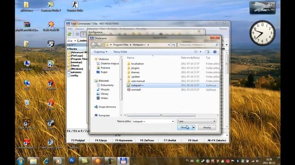Viewport: 295px width, 165px height.
Task: Open Komputer in the navigation pane
Action: pyautogui.click(x=104, y=115)
